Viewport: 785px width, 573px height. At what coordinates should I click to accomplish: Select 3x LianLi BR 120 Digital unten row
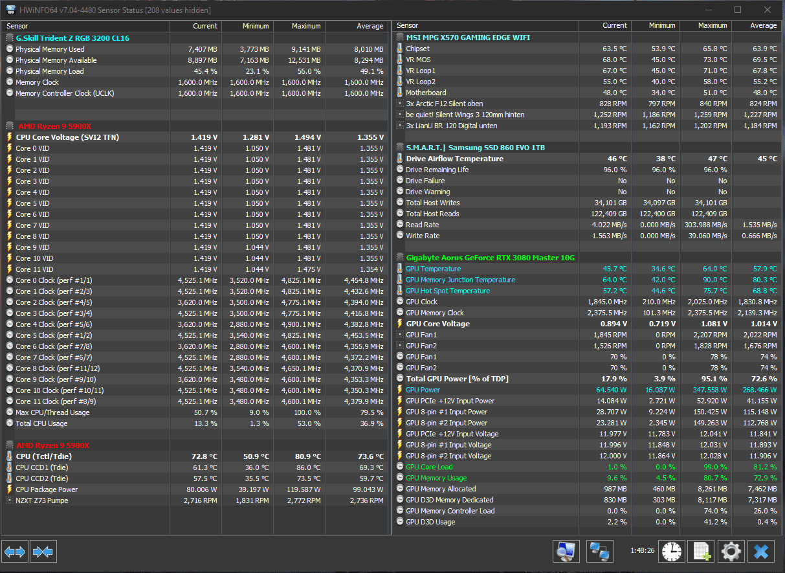click(587, 126)
